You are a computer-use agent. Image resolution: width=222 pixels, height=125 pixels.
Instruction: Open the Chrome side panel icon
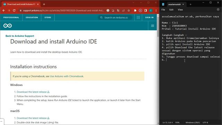pyautogui.click(x=146, y=10)
